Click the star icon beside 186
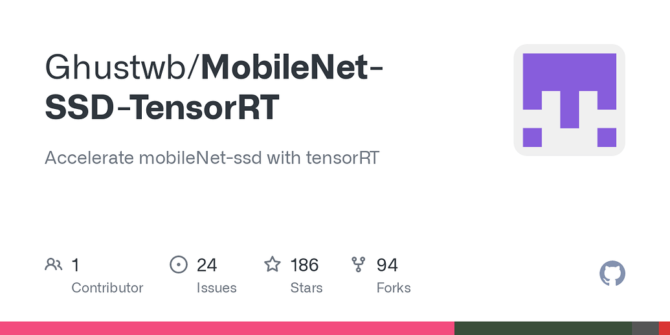Viewport: 670px width, 335px height. coord(273,264)
